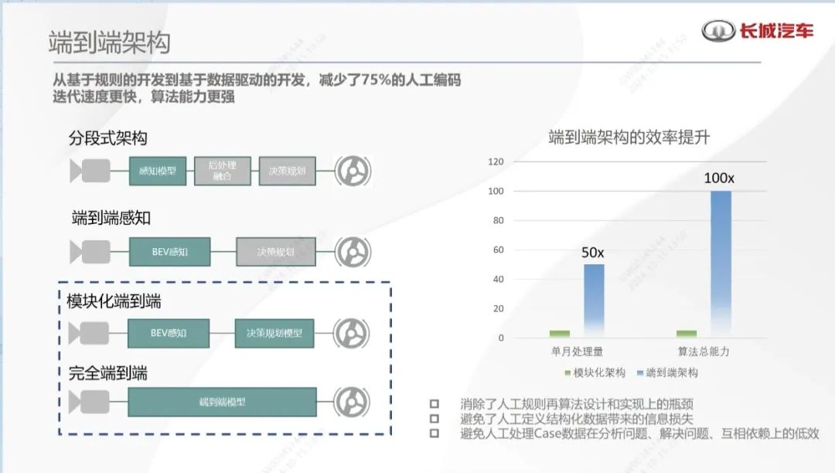
Task: Check the box before 避免了人工定义结构化数据
Action: [x=435, y=418]
